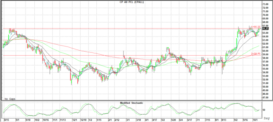
Task: Select the 1=66.25 resistance line label
Action: pyautogui.click(x=256, y=27)
